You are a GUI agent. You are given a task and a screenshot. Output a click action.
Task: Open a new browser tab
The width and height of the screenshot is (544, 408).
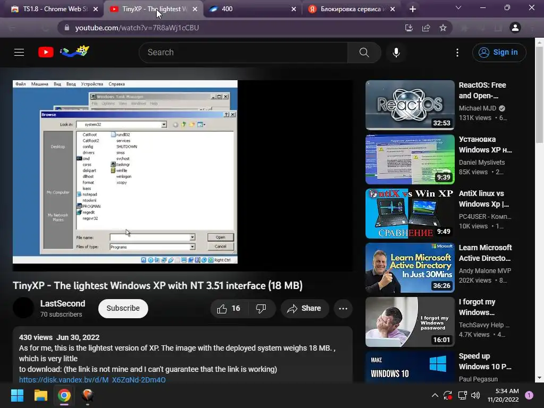412,9
